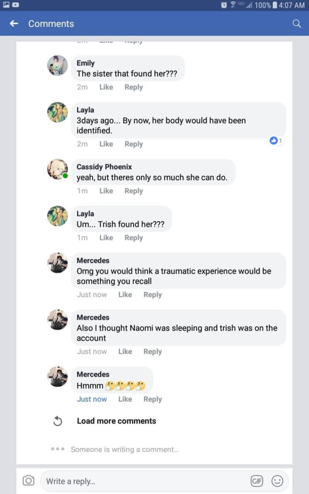Like Layla's "Trish found her???" comment
This screenshot has width=309, height=494.
tap(106, 238)
